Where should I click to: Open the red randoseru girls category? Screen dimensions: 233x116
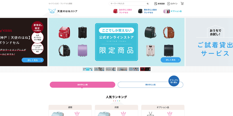[115, 11]
